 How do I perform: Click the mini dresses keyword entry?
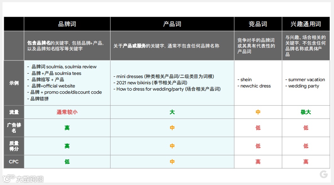coord(129,76)
